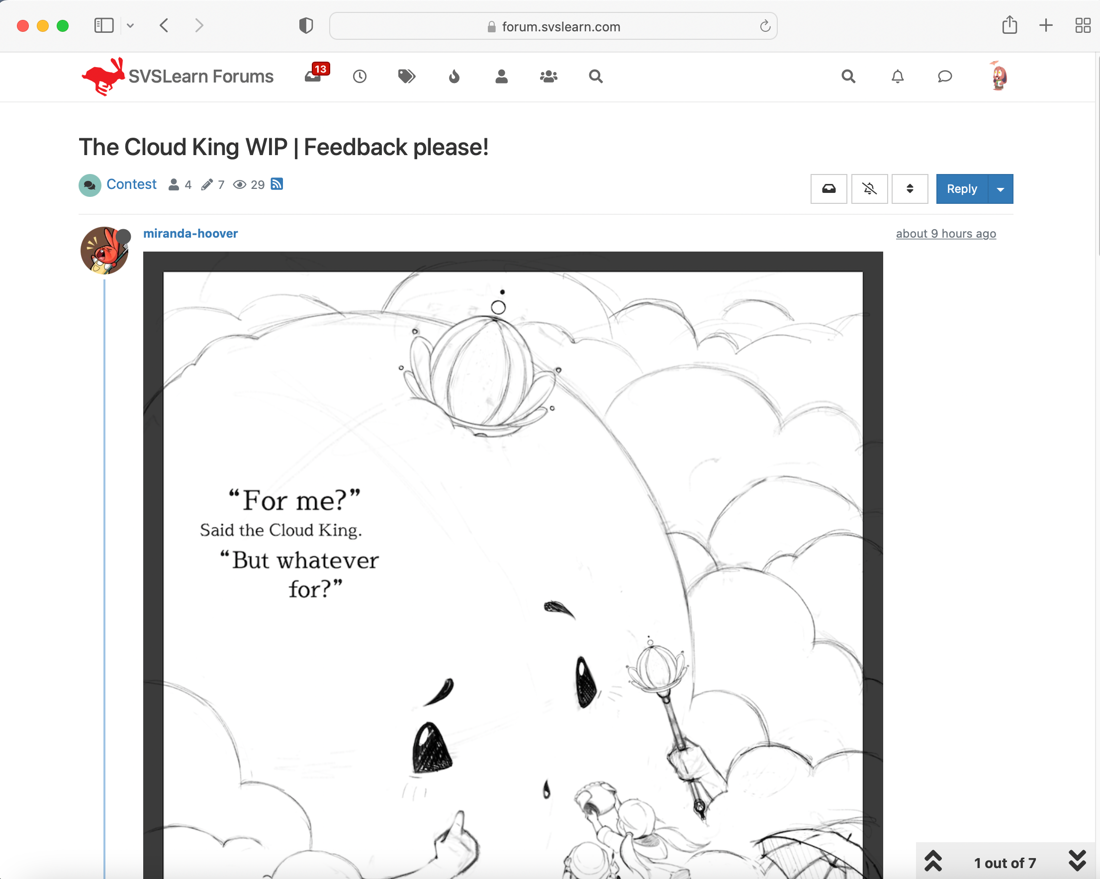
Task: Click the forum.svslearn.com address bar
Action: [553, 26]
